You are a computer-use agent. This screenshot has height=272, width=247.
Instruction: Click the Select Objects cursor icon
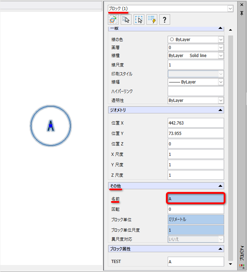126,19
